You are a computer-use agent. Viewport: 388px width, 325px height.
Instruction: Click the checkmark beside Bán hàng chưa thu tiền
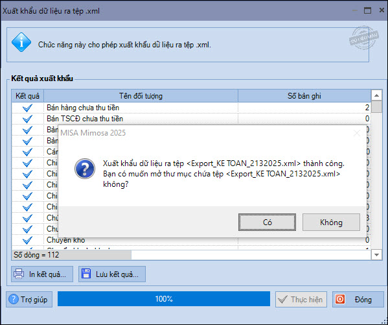pos(27,108)
